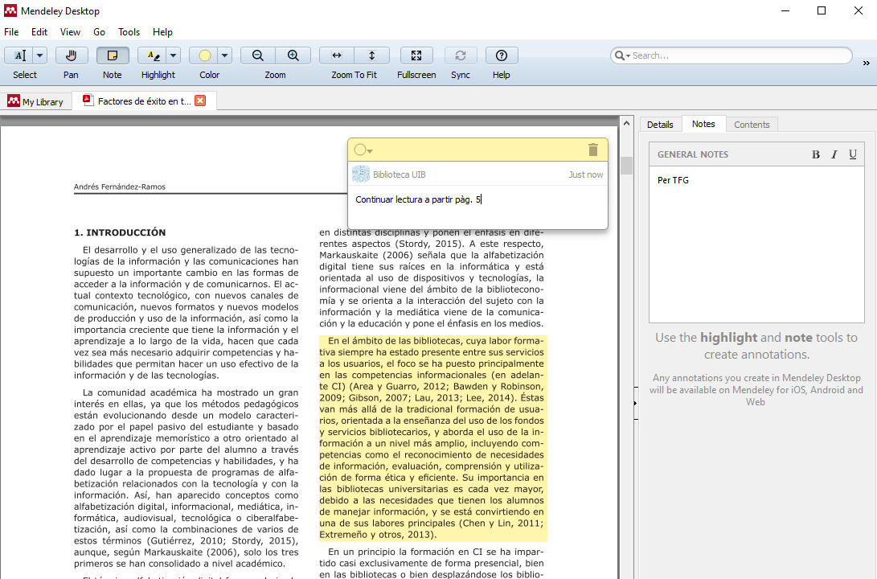This screenshot has width=877, height=579.
Task: Toggle the Note tool
Action: (113, 55)
